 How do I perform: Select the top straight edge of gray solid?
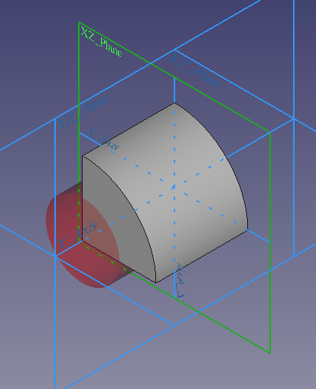pos(128,129)
